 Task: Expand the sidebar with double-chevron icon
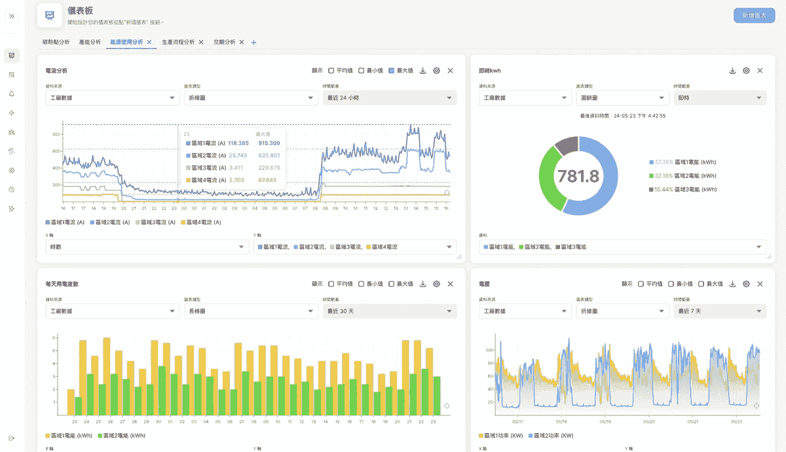pyautogui.click(x=12, y=16)
